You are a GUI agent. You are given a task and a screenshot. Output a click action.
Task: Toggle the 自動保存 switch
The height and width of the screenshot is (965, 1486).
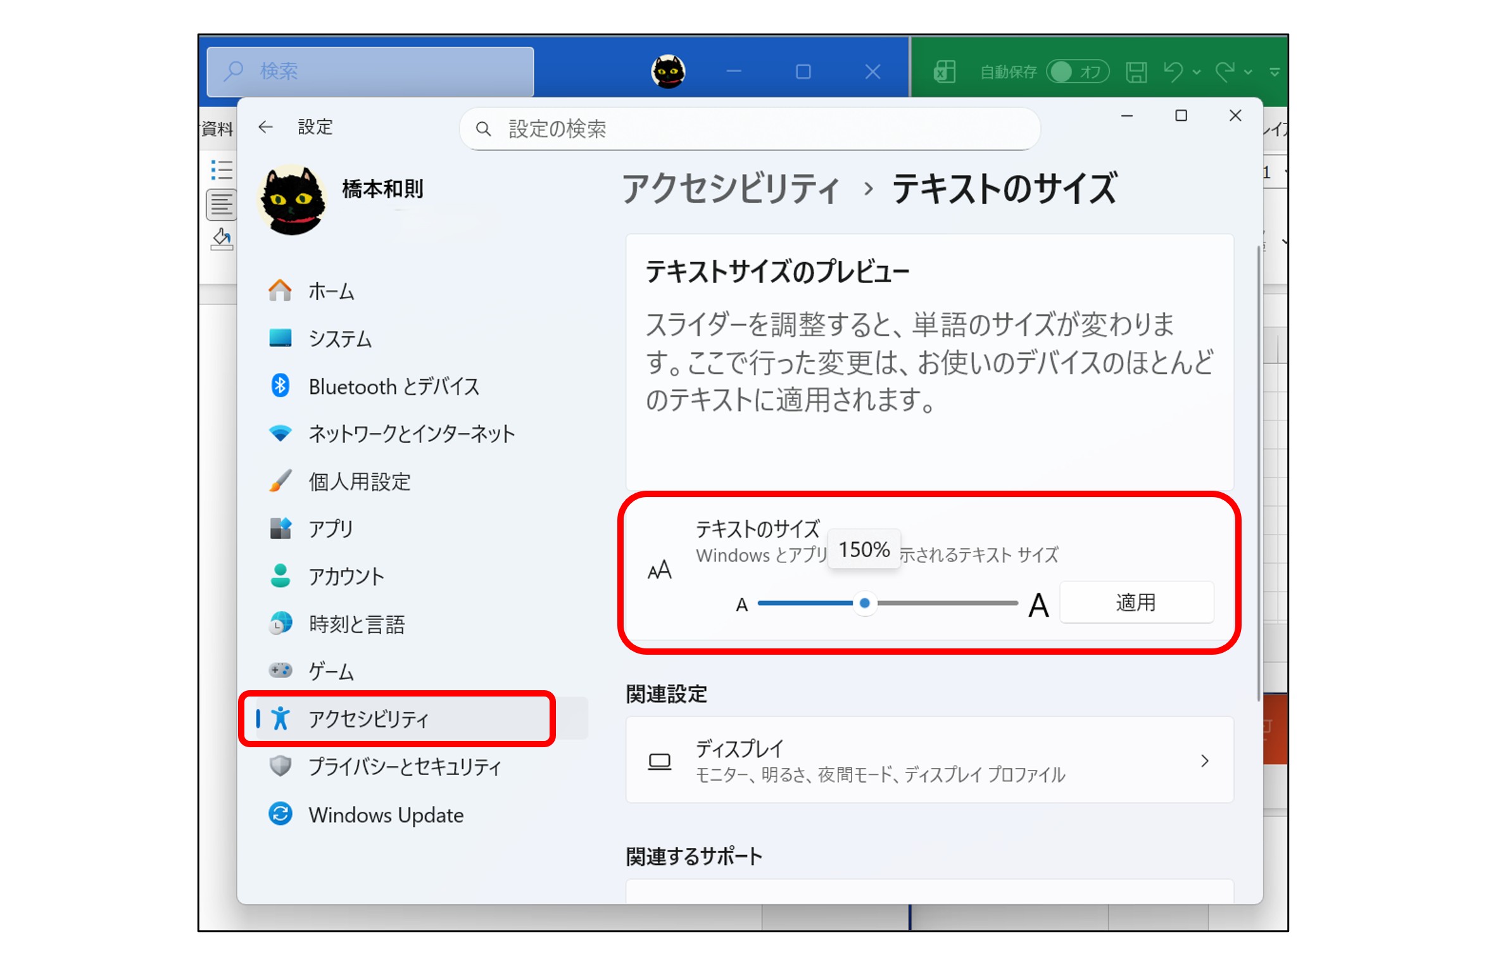point(1077,72)
